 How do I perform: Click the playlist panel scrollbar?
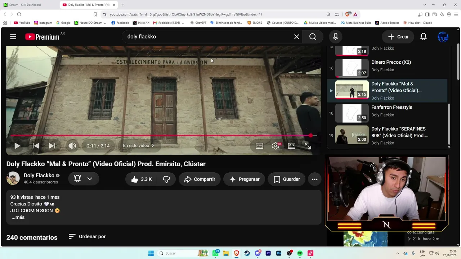449,124
